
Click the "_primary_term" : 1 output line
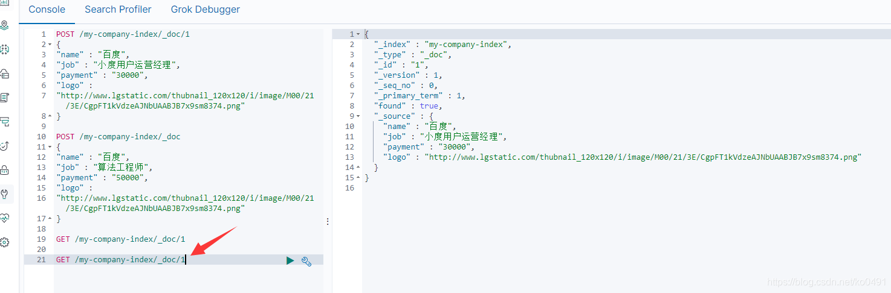coord(420,96)
